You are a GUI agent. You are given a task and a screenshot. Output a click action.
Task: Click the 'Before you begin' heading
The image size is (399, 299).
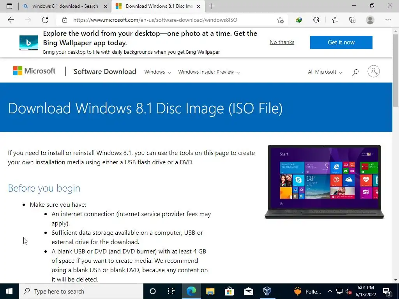[x=44, y=188]
